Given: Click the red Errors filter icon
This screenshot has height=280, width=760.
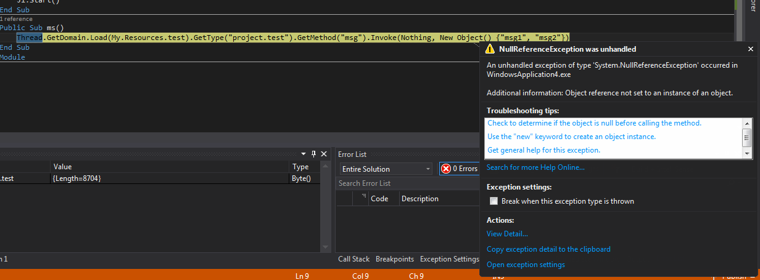Looking at the screenshot, I should pyautogui.click(x=446, y=169).
